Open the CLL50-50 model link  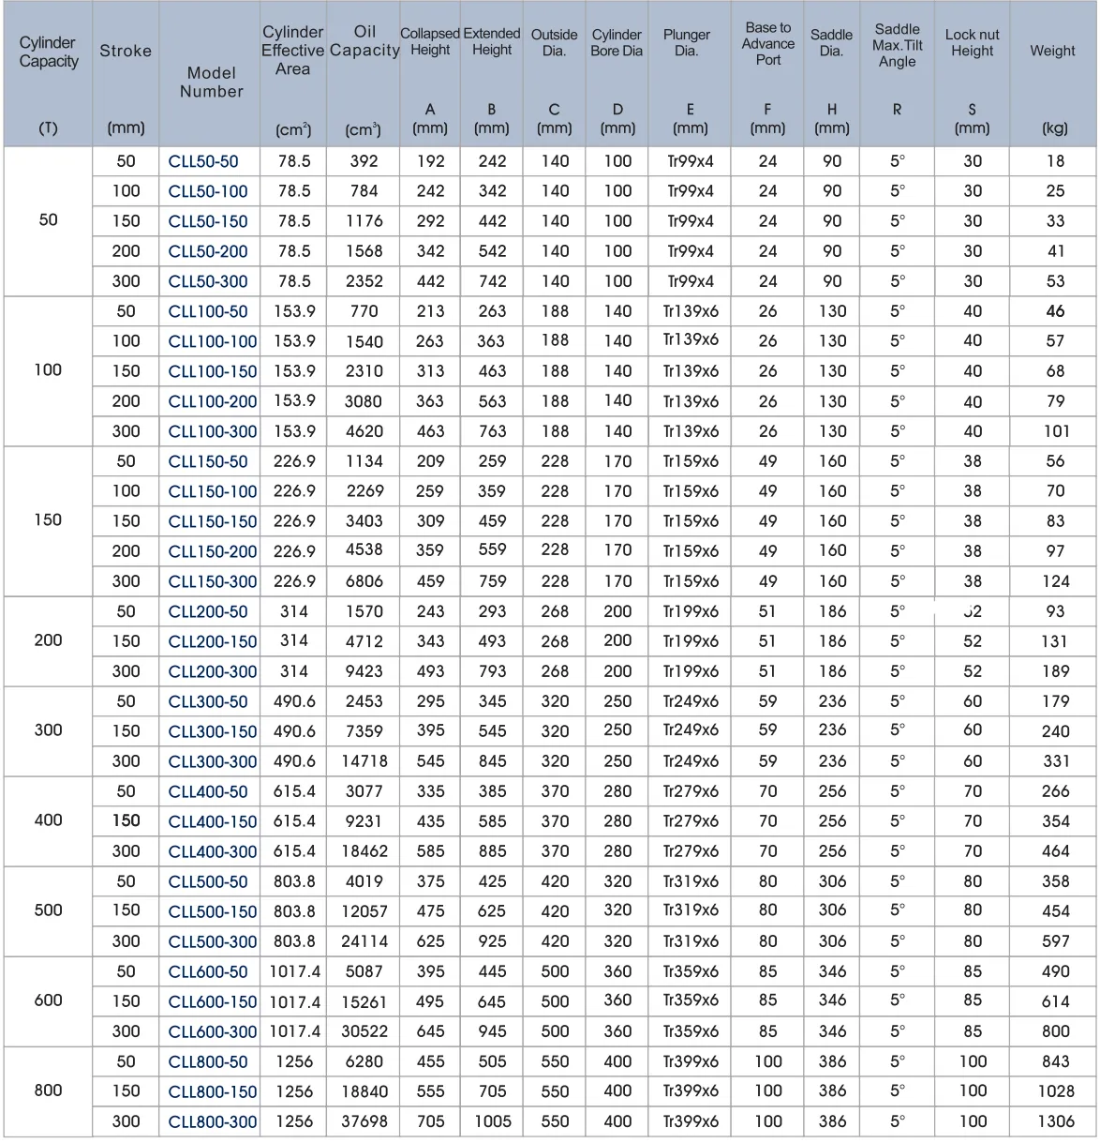203,161
